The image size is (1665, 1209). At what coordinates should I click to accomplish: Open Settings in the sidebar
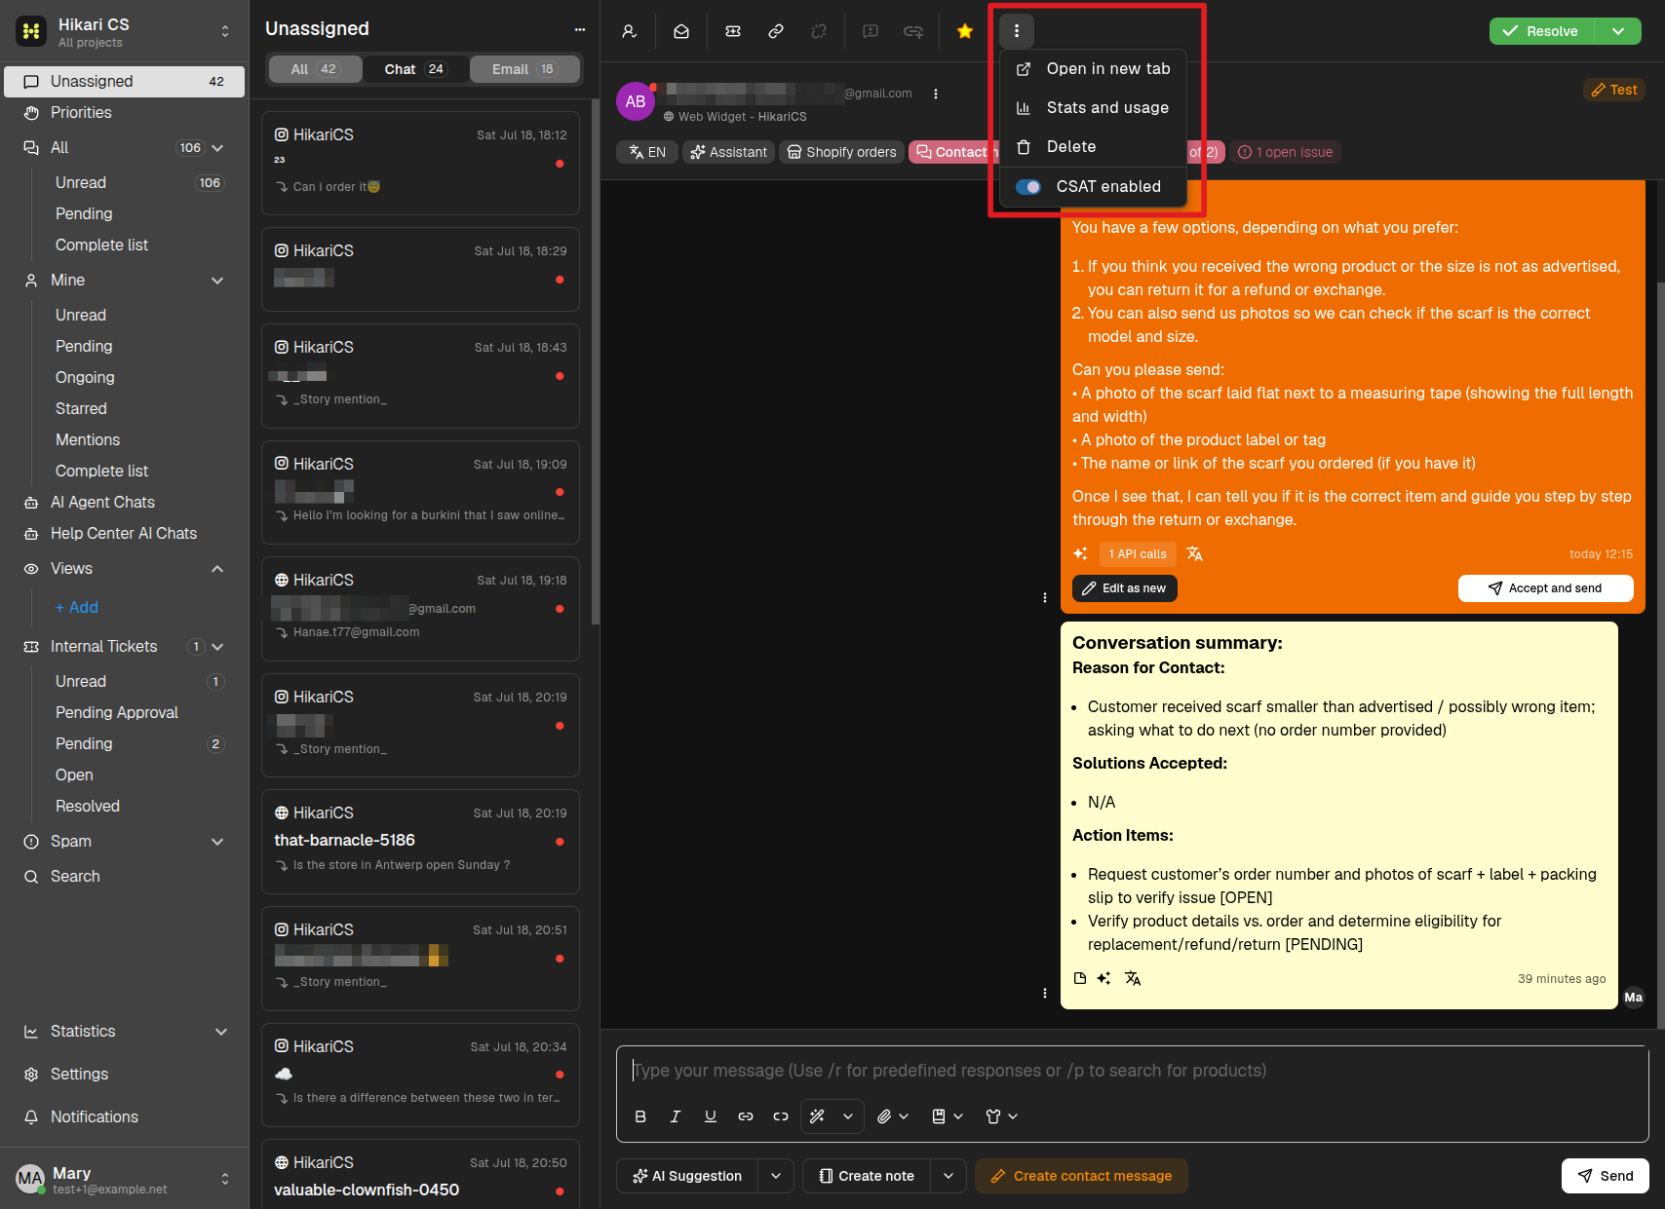pos(125,1075)
